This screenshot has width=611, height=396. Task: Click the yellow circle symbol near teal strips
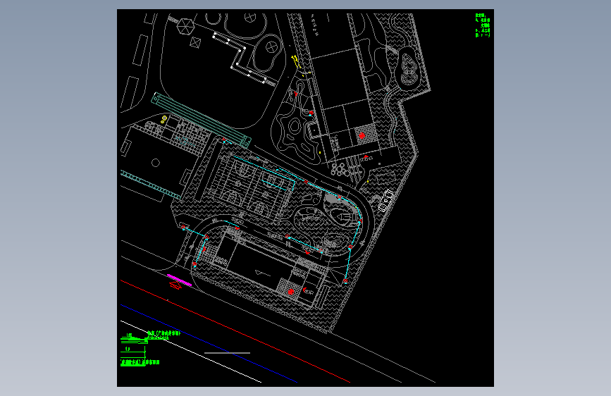click(164, 118)
